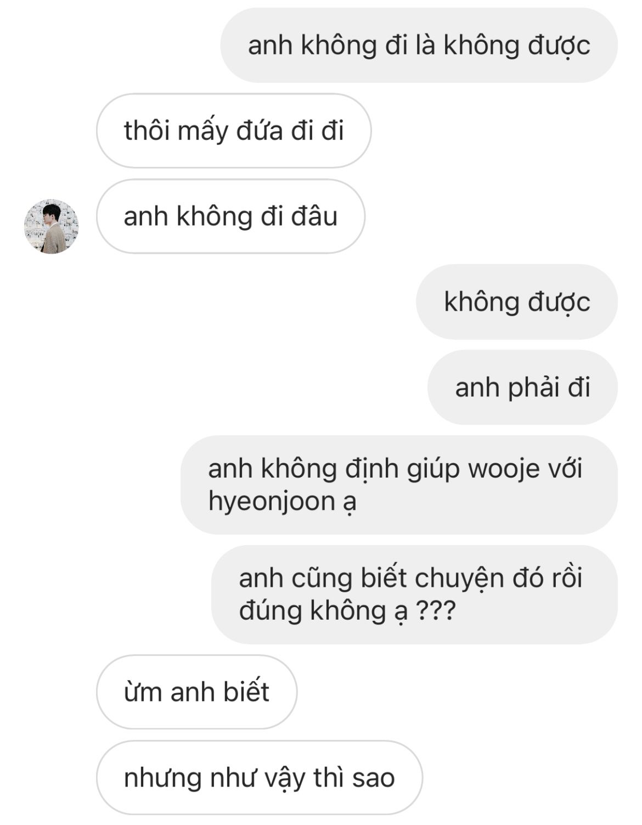Select the received message 'anh không đi đâu'
The width and height of the screenshot is (642, 825).
[x=230, y=216]
